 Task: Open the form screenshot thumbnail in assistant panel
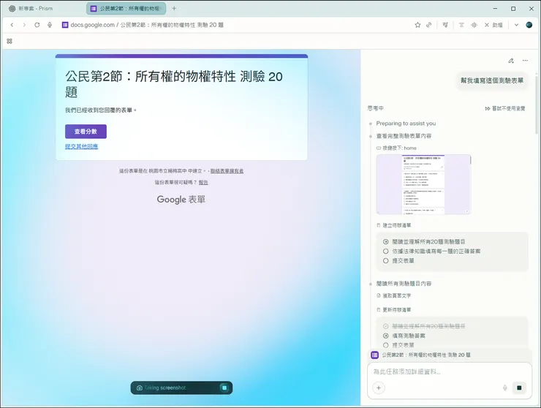[424, 184]
